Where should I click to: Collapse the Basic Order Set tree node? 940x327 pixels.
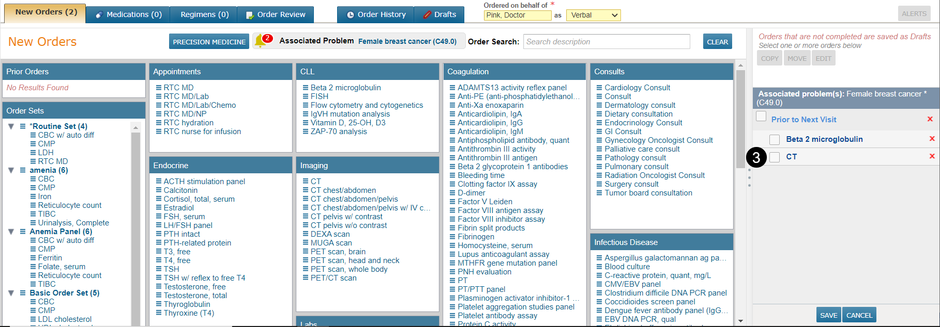[x=11, y=293]
